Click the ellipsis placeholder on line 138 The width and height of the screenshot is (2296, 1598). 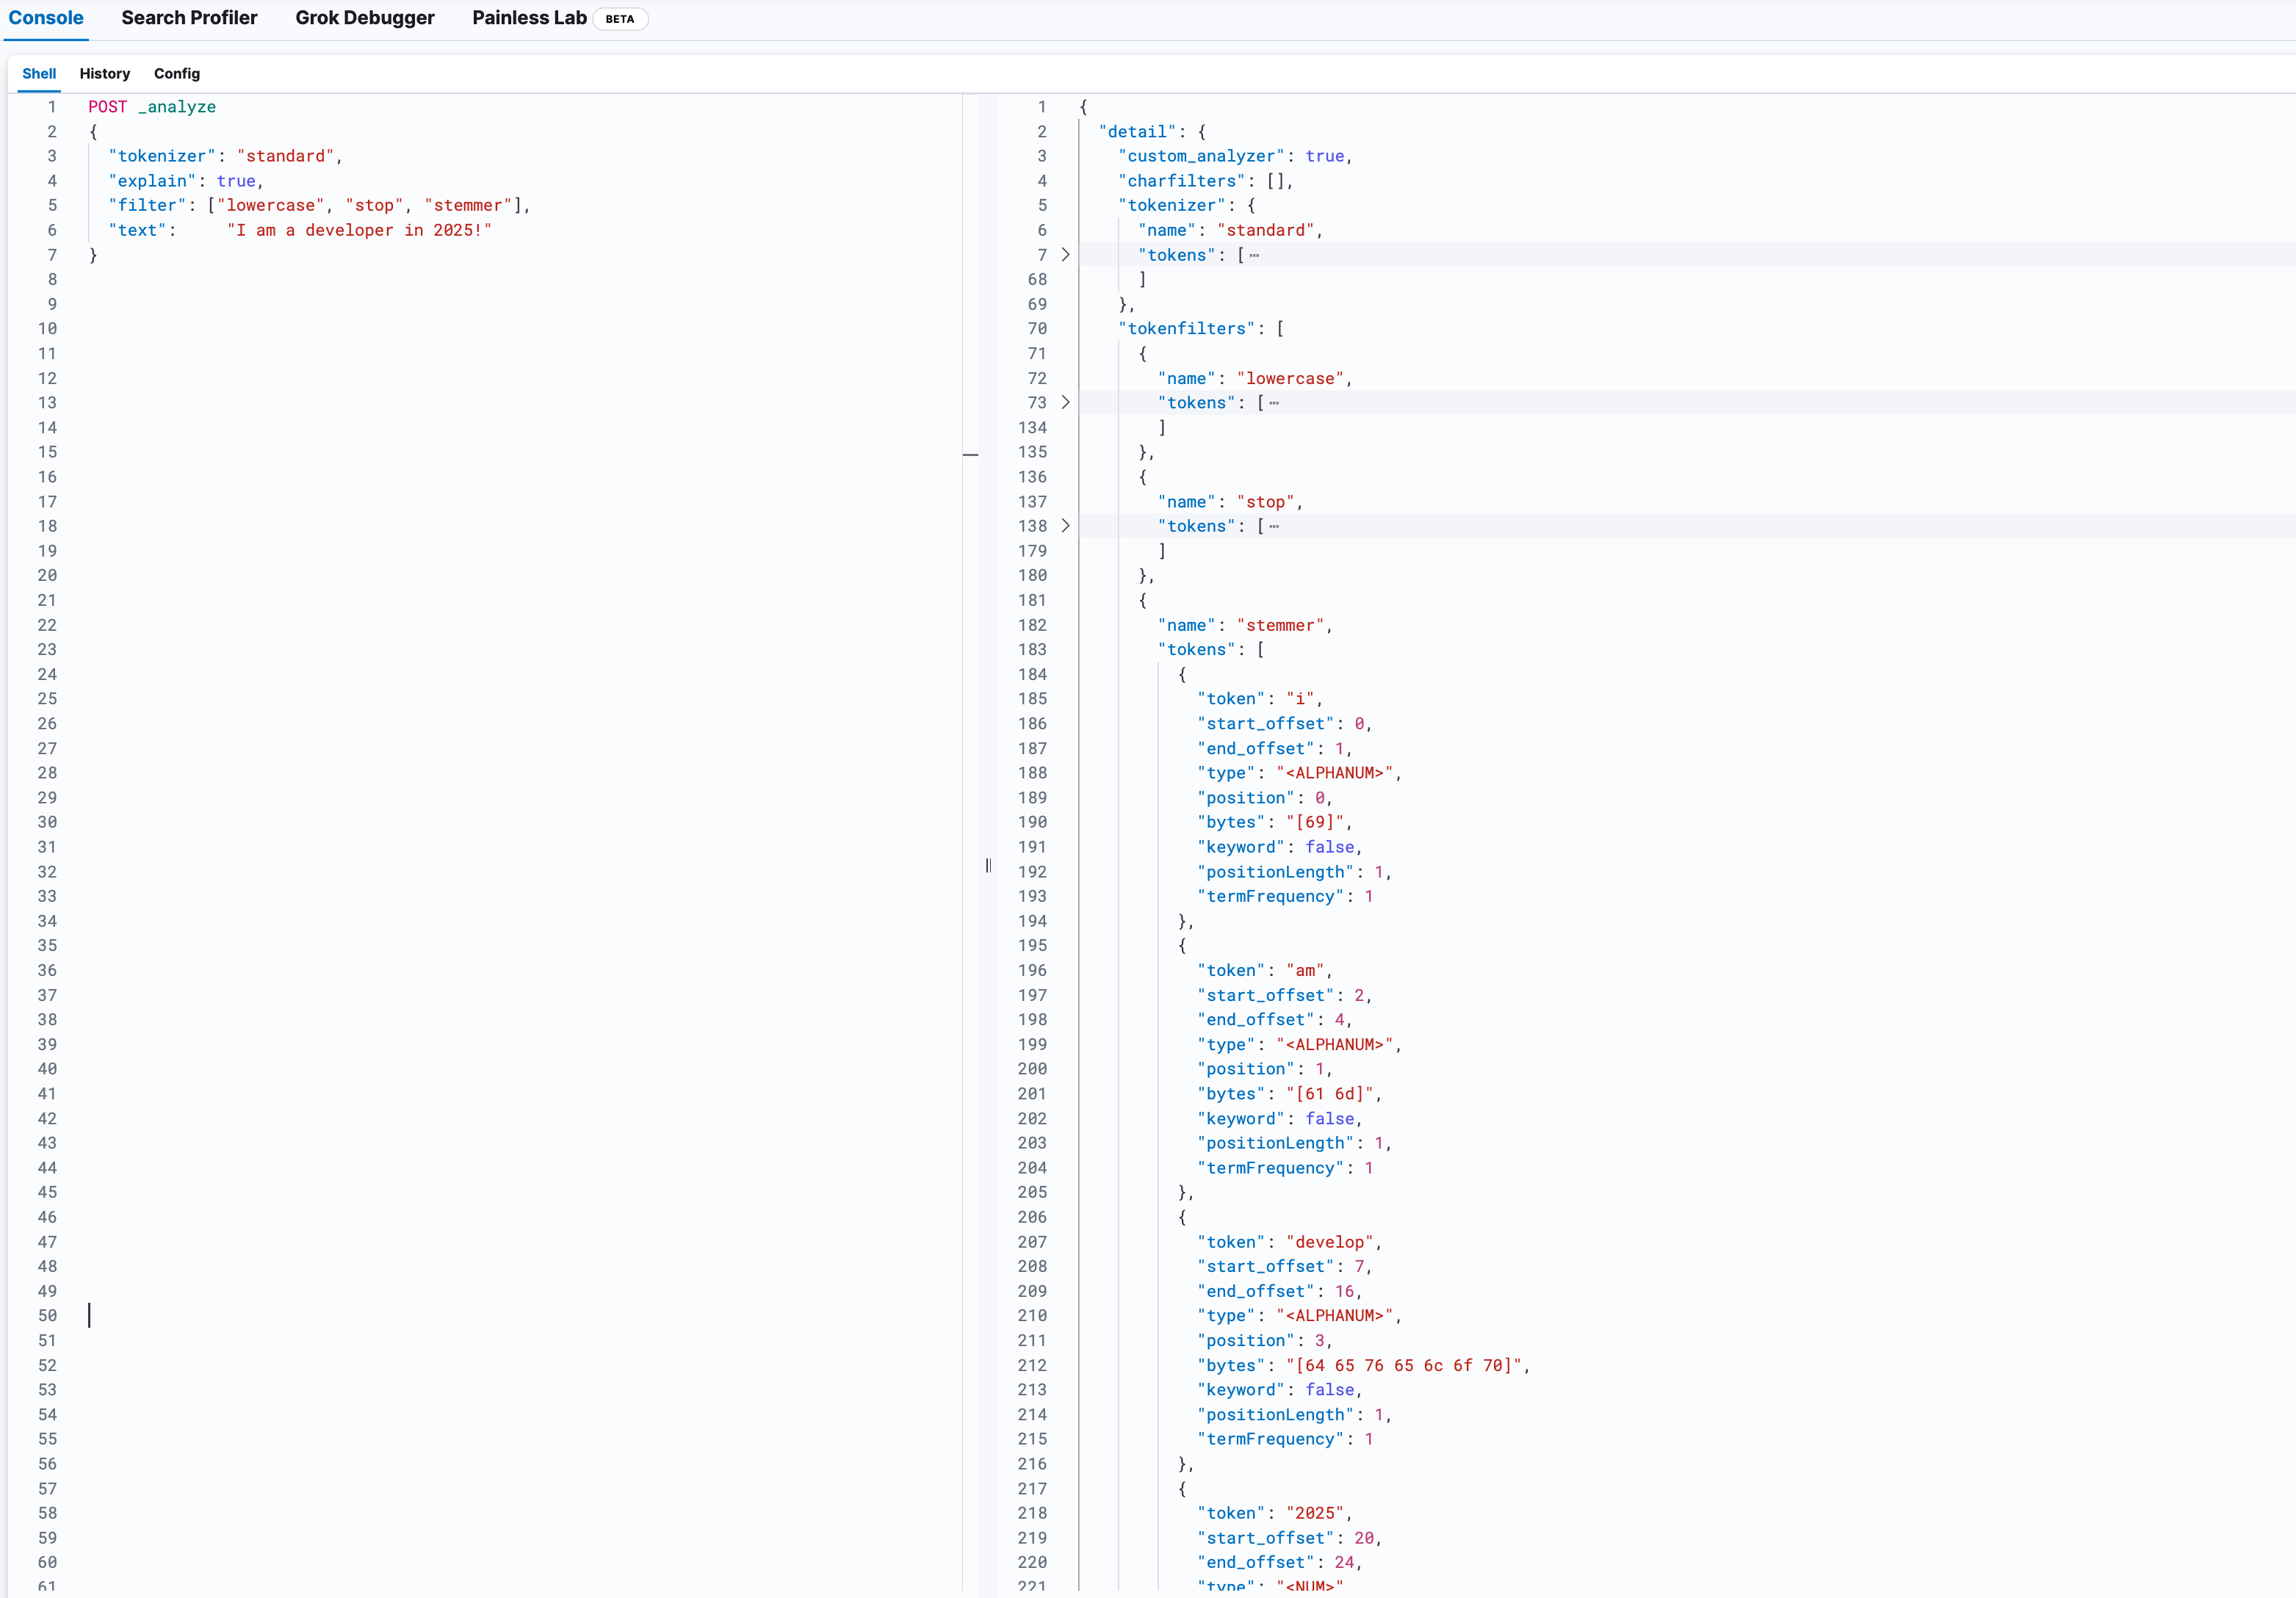tap(1272, 526)
